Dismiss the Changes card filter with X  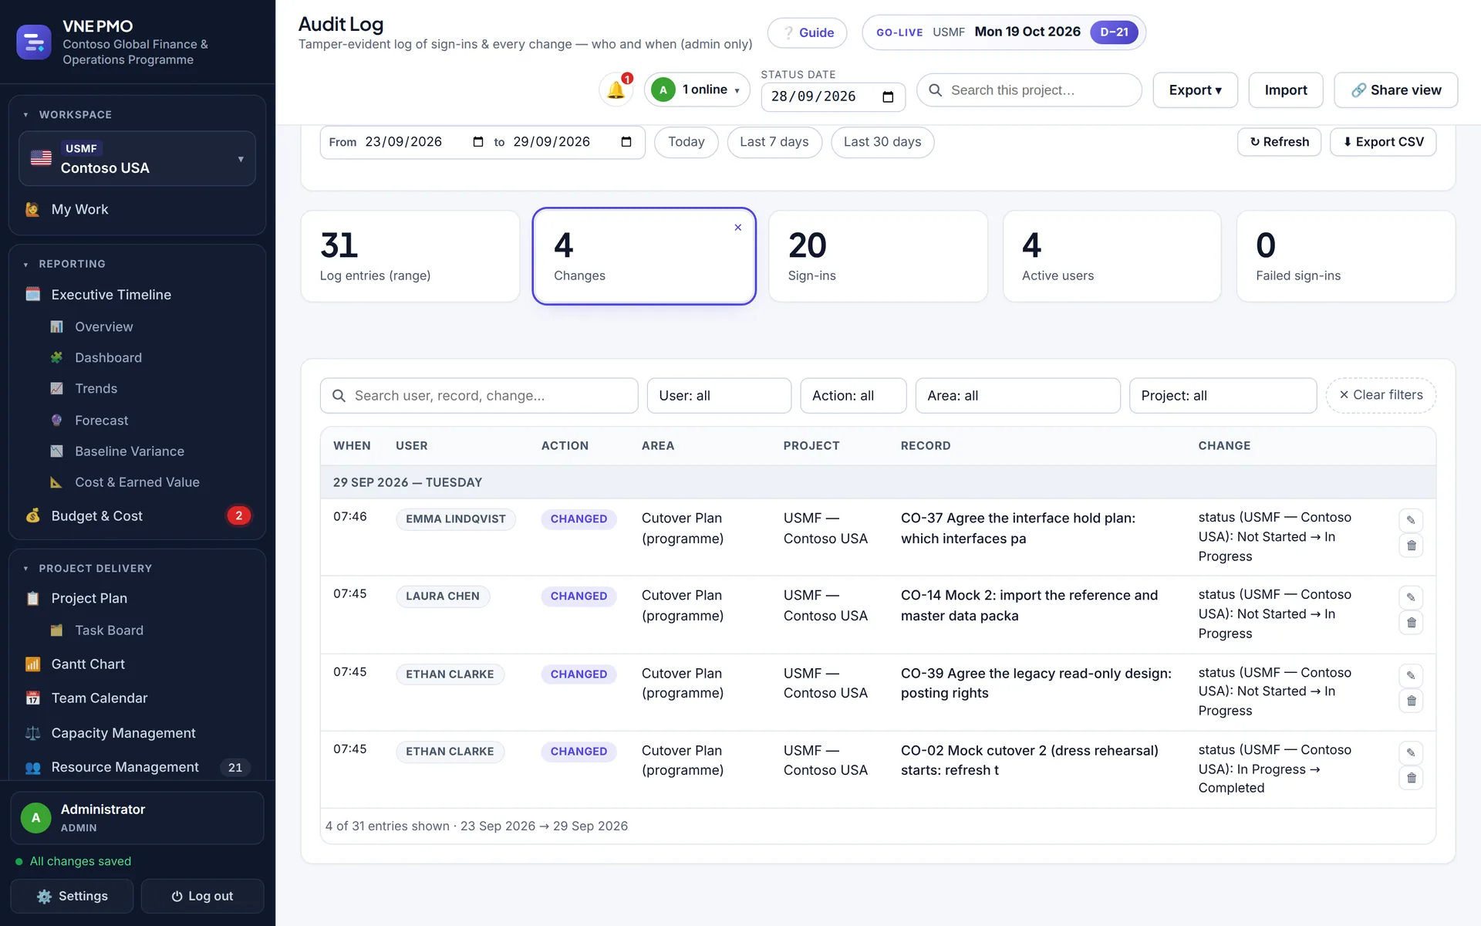(x=738, y=228)
